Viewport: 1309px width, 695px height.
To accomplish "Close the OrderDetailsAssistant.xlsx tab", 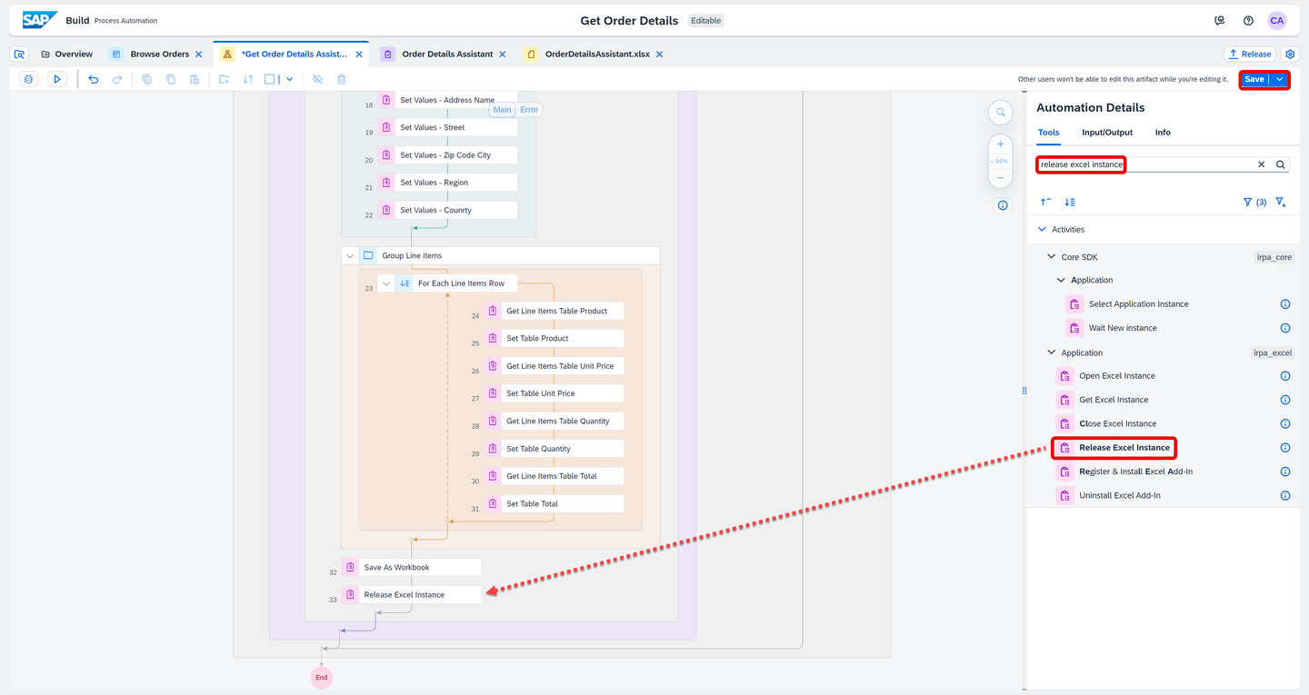I will [660, 55].
